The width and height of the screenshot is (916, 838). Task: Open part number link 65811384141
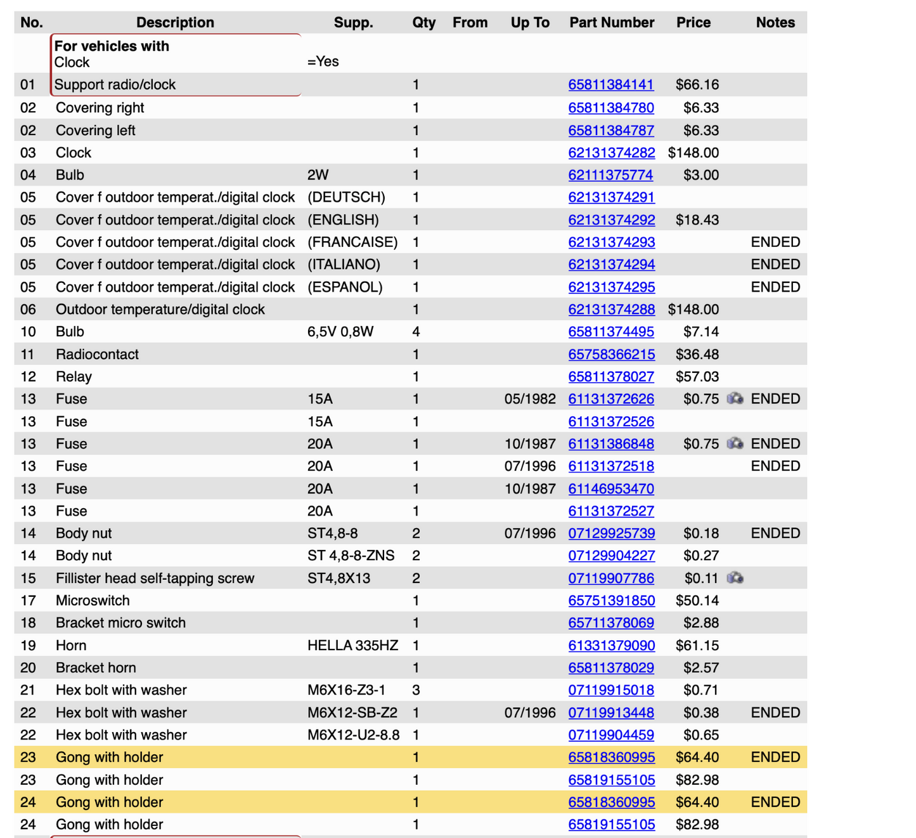611,84
